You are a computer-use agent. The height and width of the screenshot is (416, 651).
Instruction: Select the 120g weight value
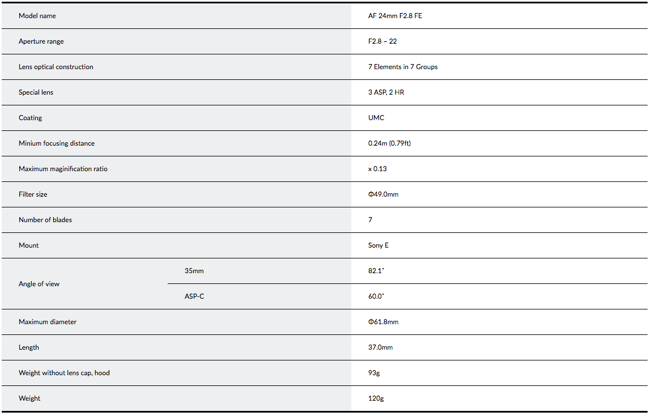[x=376, y=398]
